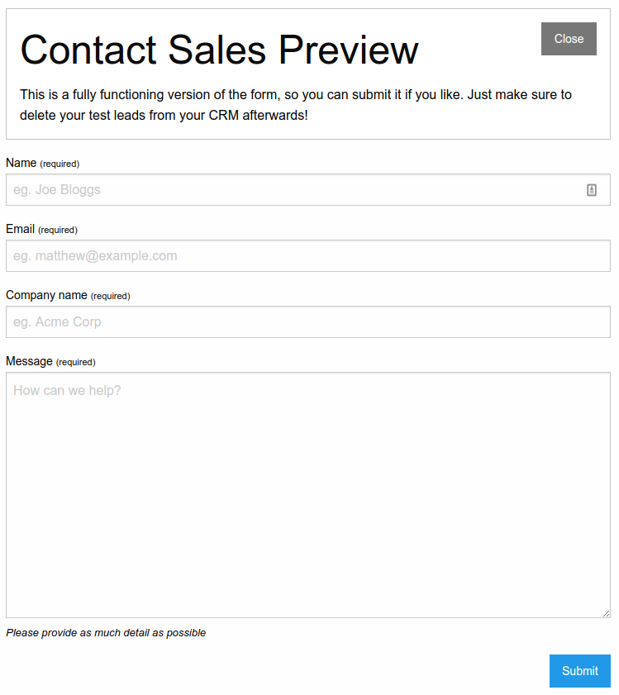Click the required marker beside Name
The width and height of the screenshot is (619, 695).
coord(60,164)
